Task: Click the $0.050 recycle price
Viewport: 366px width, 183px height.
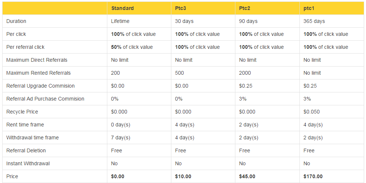Action: [x=312, y=112]
